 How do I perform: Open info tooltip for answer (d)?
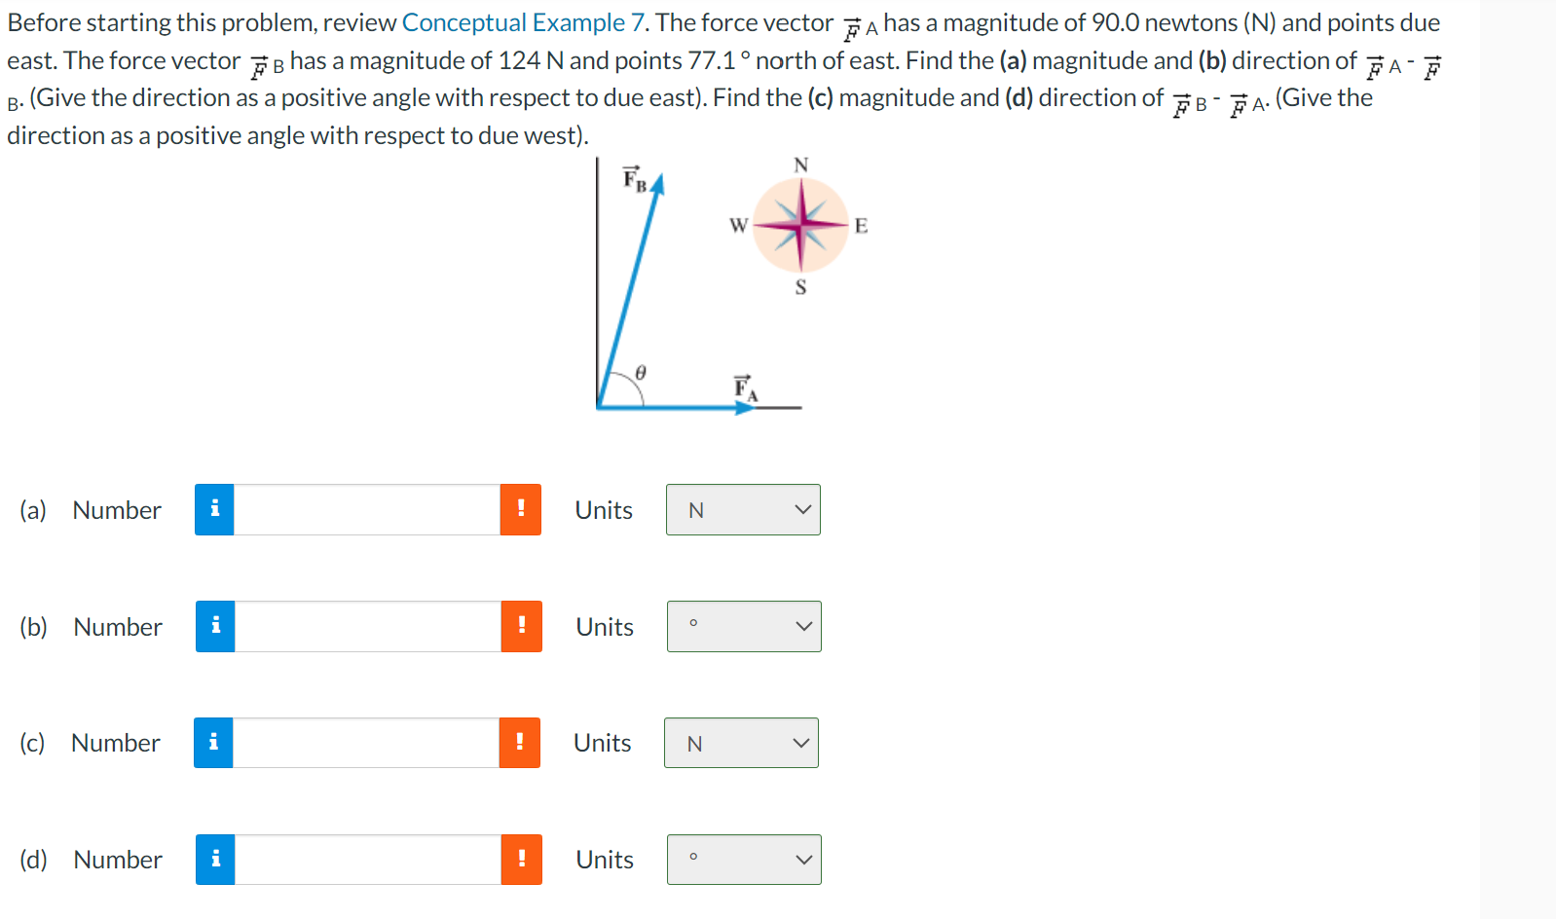coord(215,859)
